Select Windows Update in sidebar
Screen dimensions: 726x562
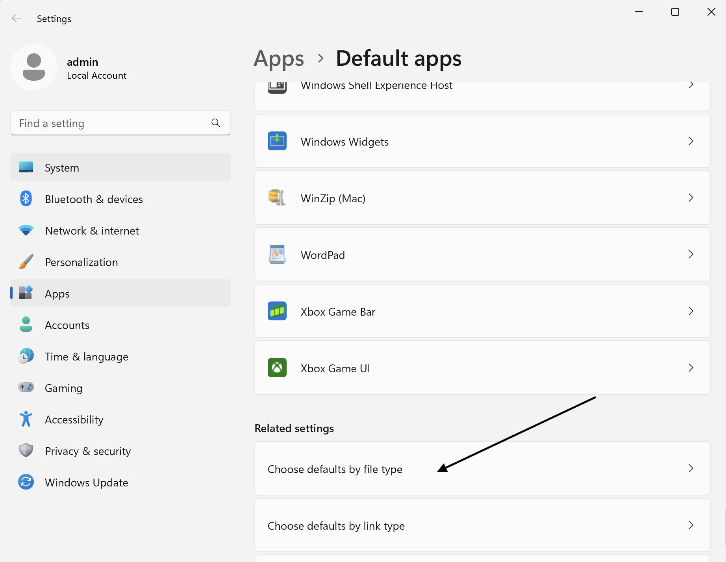120,482
